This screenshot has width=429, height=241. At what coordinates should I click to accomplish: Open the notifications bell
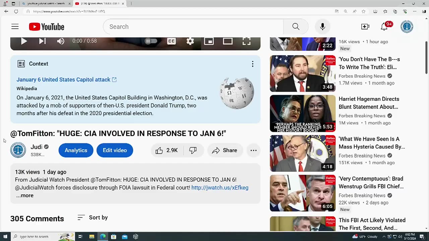[384, 27]
